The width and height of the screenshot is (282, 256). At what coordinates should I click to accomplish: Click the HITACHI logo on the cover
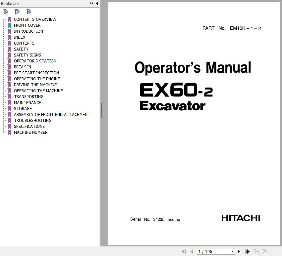241,218
